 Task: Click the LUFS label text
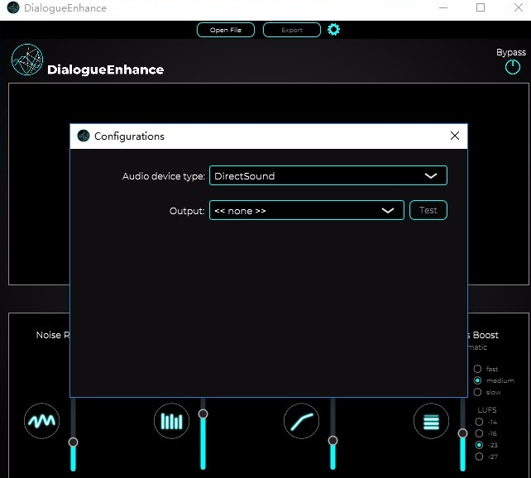[487, 410]
